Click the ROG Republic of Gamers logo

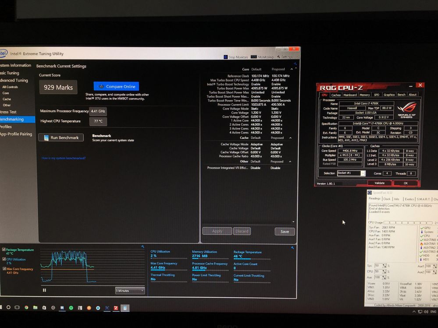click(x=407, y=109)
